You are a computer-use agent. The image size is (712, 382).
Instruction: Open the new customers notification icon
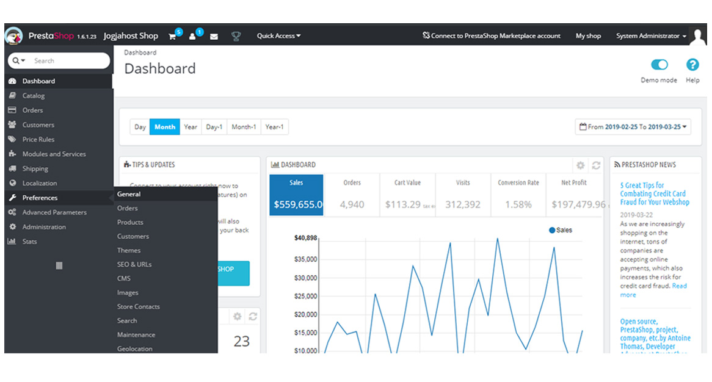(193, 36)
